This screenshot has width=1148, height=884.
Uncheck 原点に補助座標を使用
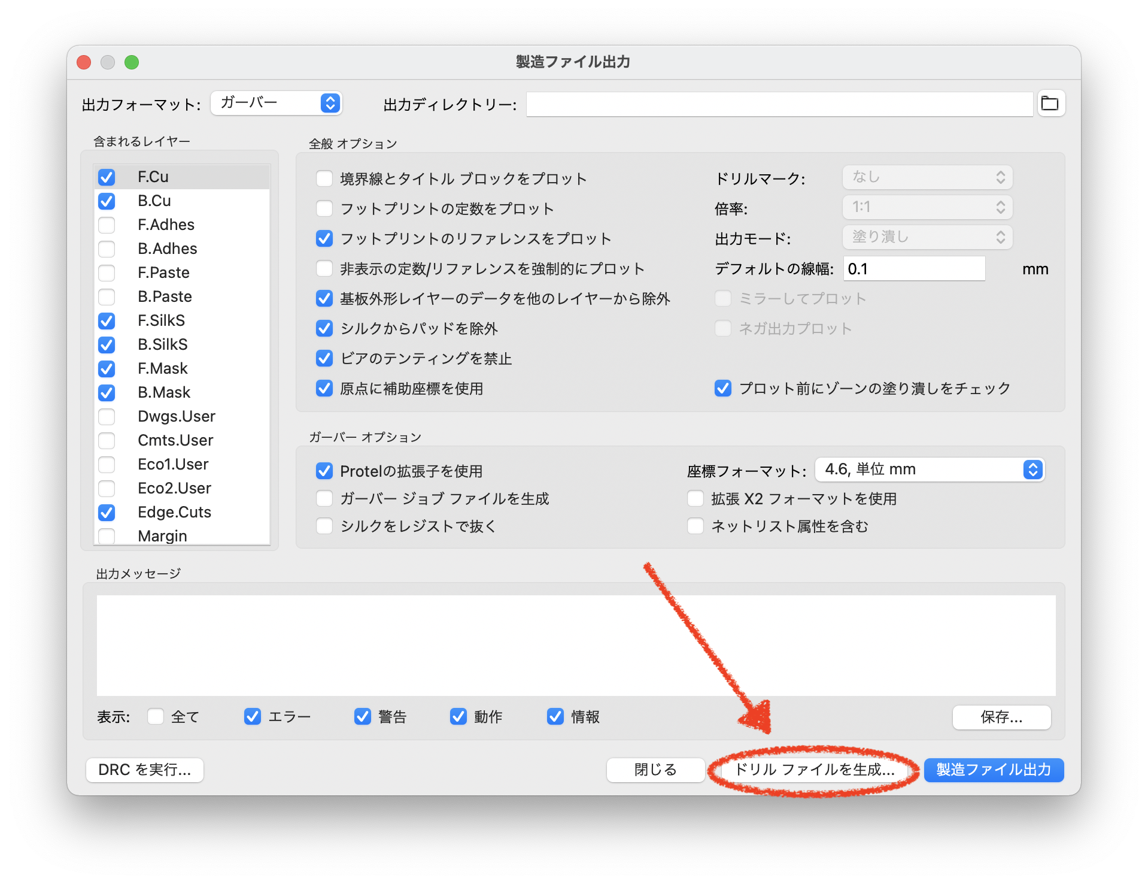pyautogui.click(x=324, y=388)
